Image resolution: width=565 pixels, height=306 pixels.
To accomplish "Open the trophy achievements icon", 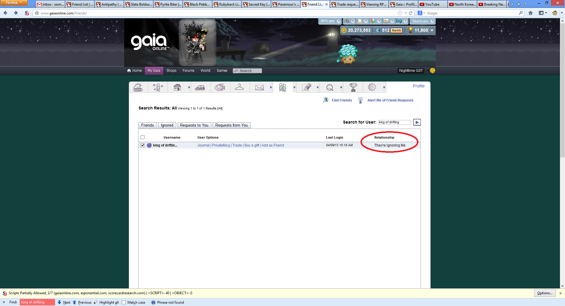I will point(353,87).
